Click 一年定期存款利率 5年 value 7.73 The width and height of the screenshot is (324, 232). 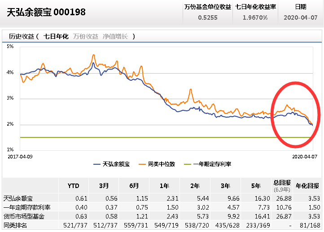click(264, 207)
